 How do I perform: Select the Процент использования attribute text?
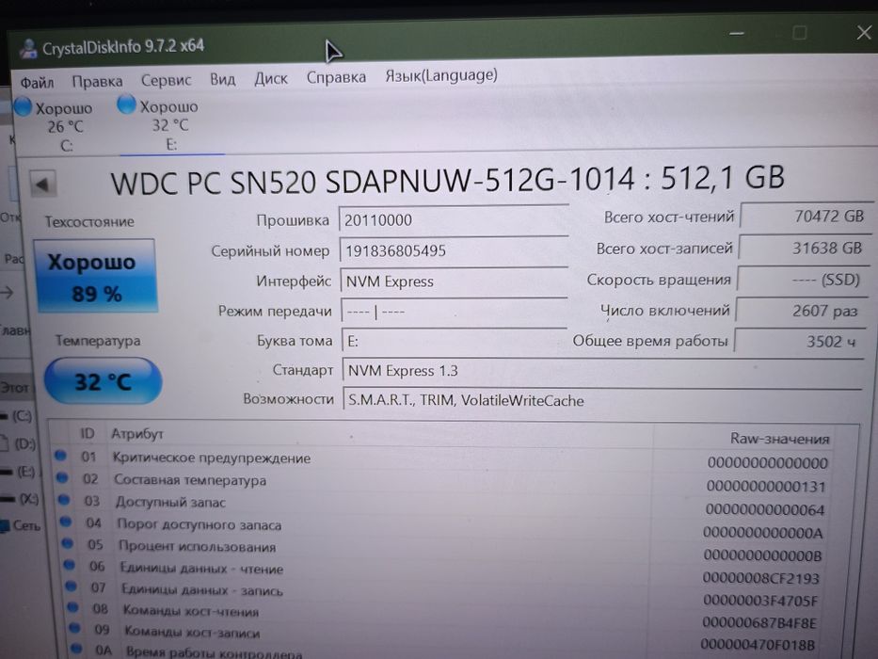(197, 546)
